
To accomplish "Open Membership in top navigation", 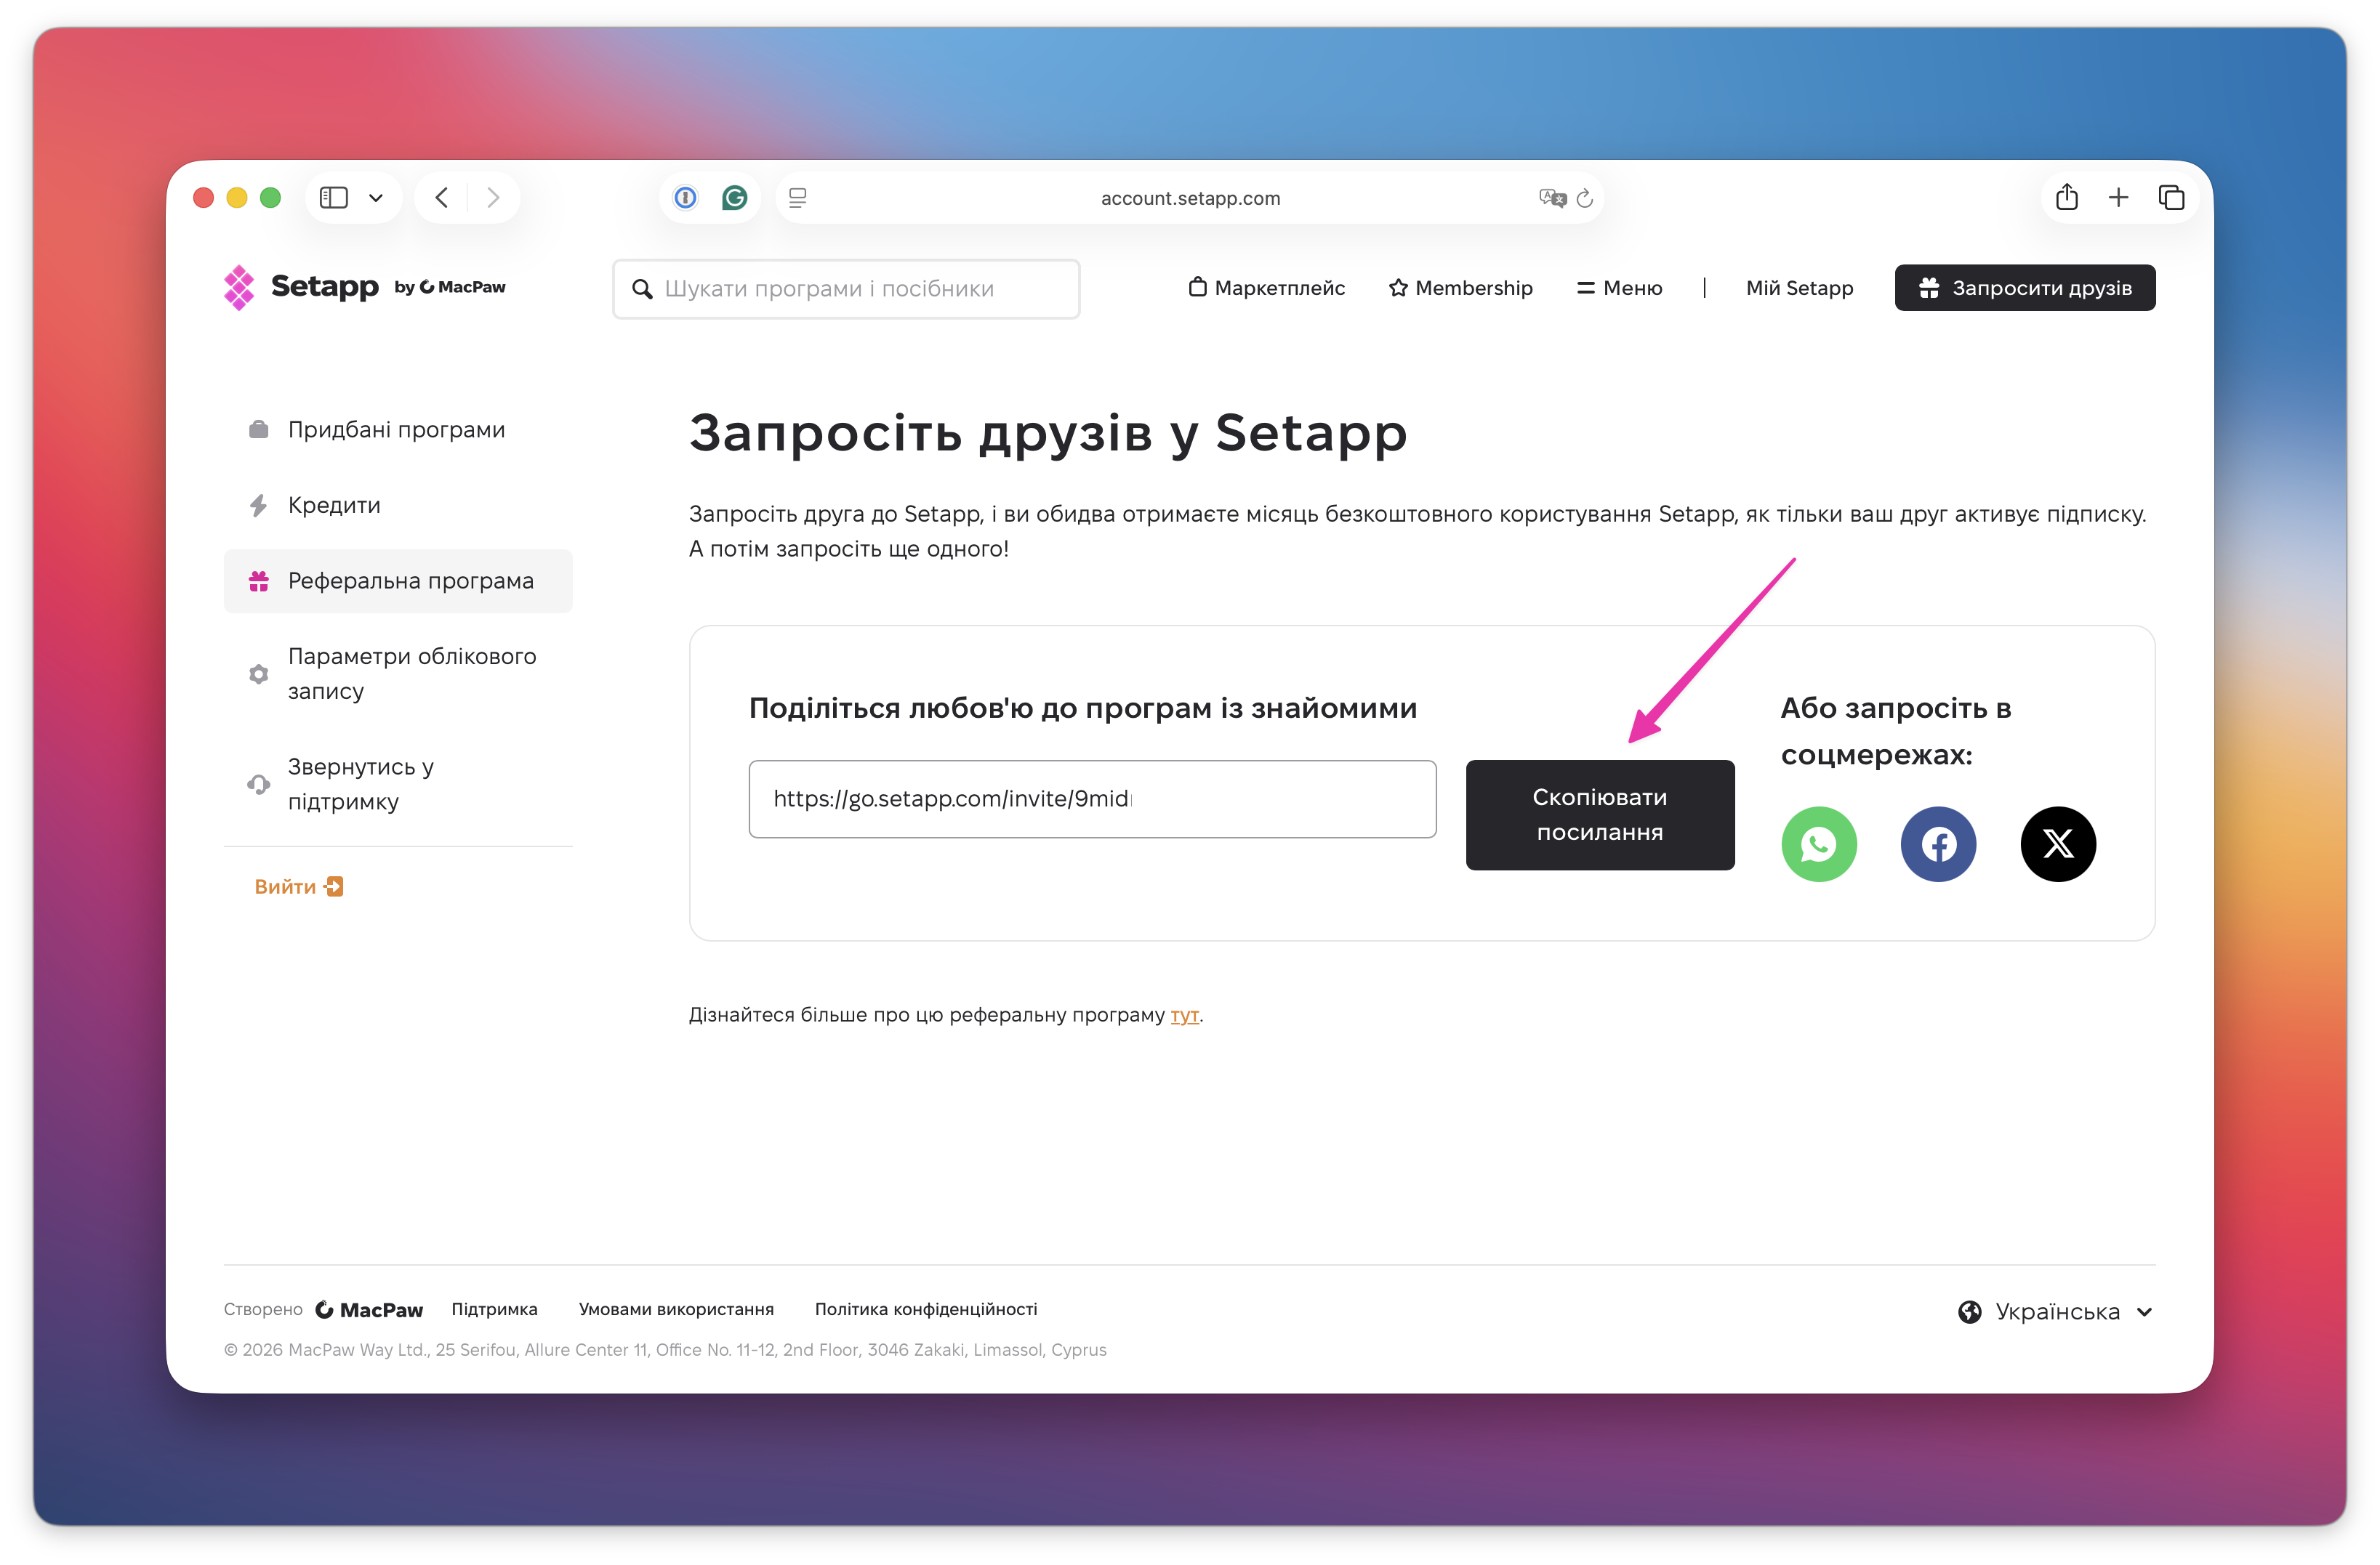I will pos(1460,288).
